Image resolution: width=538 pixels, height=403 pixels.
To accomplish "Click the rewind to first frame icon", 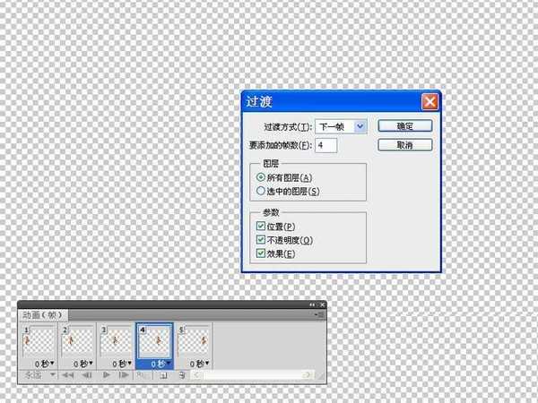I will 68,375.
